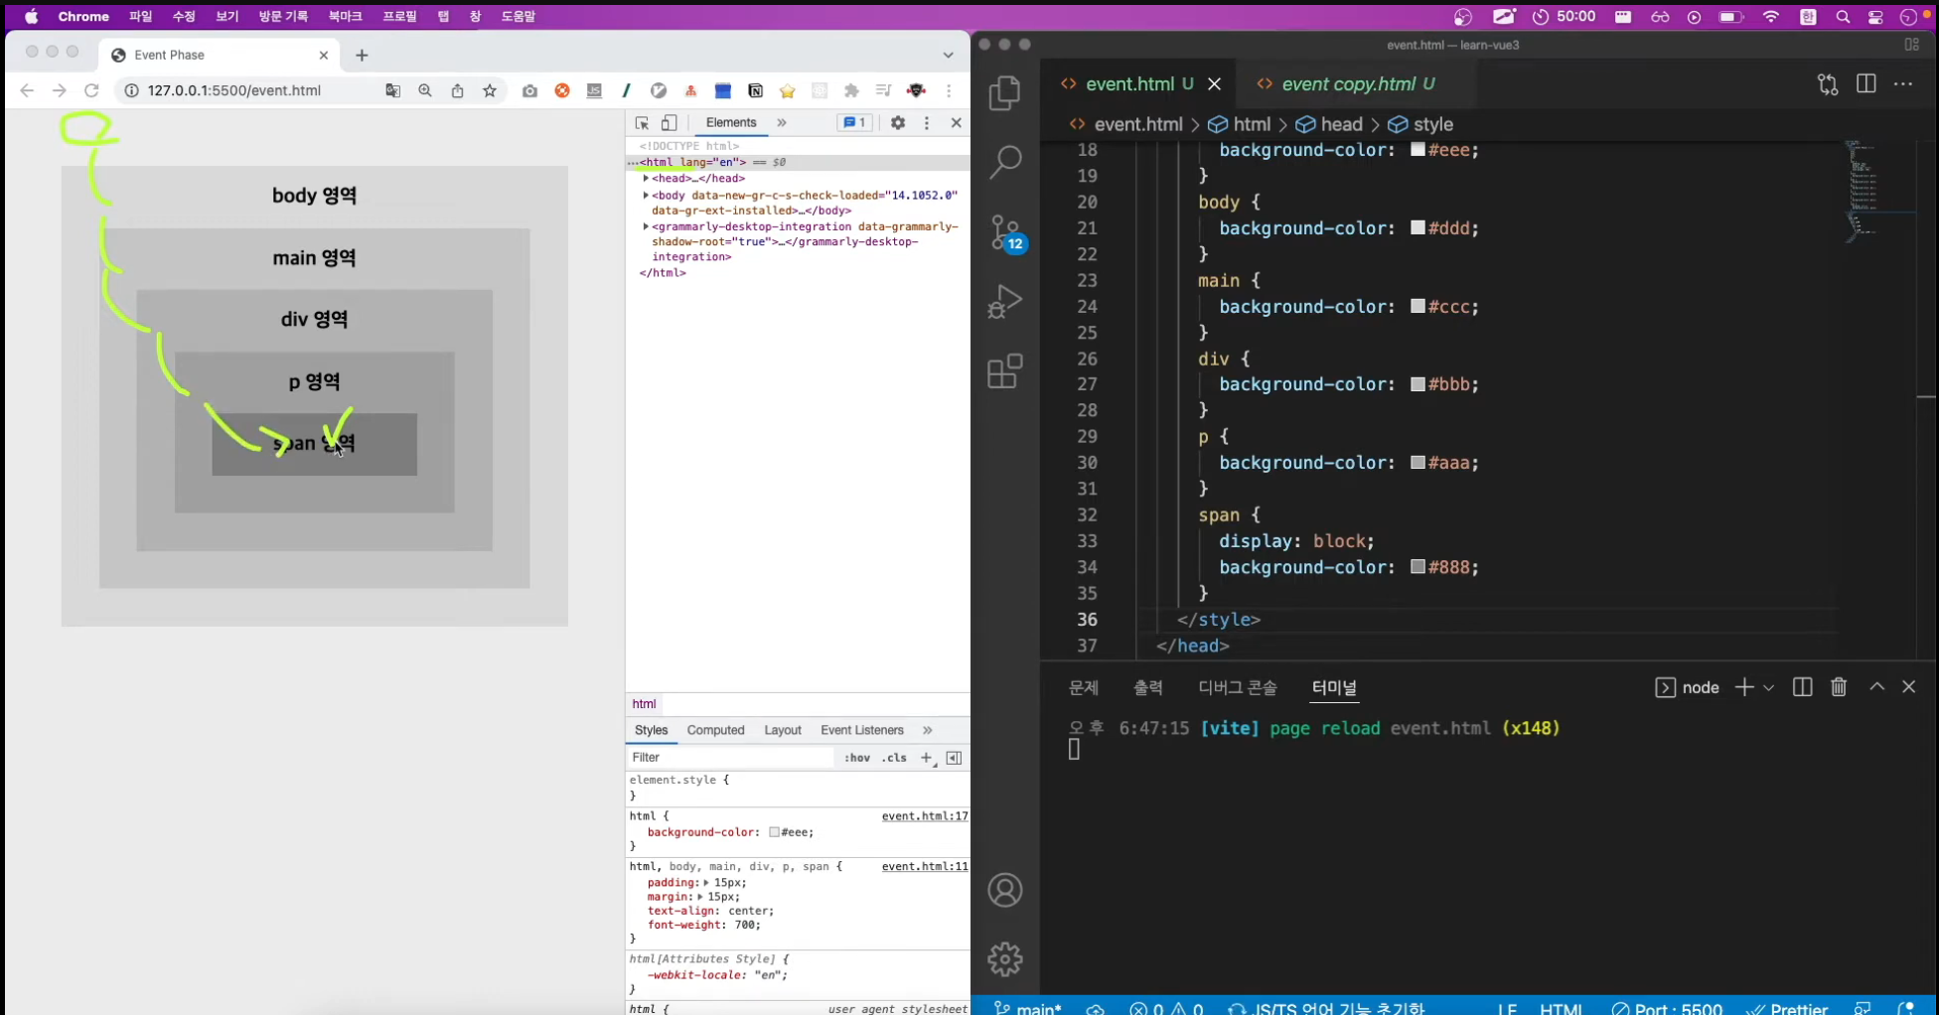Toggle the computed styles sidebar

954,758
